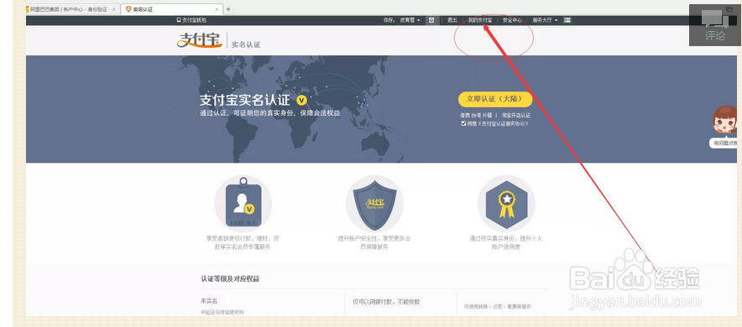Click the notification icon beside the username
This screenshot has width=742, height=327.
point(431,20)
